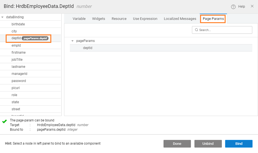Switch to the Resource tab
258x153 pixels.
tap(119, 19)
